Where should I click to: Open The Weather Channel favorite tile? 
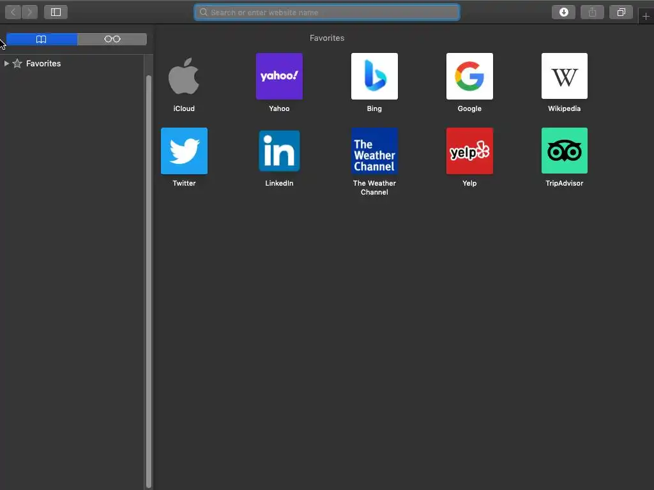pos(374,151)
